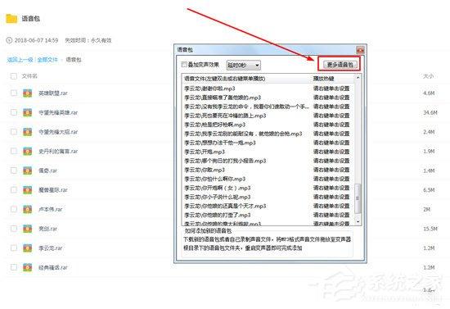The image size is (450, 309).
Task: Click the 文件名 column header
Action: click(29, 76)
